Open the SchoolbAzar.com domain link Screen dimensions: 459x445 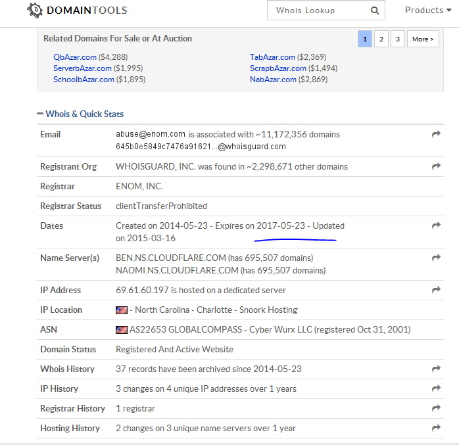[x=84, y=80]
